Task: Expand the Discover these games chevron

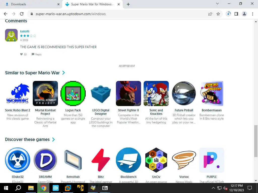Action: coord(53,139)
